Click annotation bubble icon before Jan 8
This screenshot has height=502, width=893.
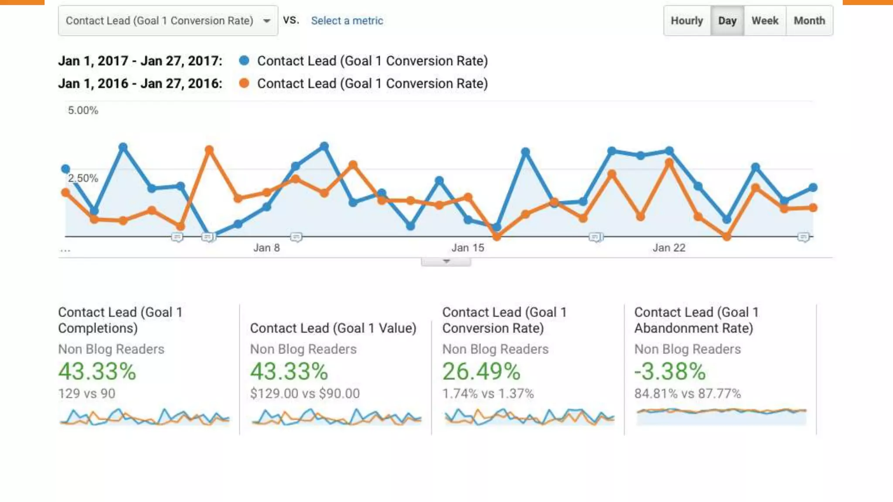coord(208,237)
